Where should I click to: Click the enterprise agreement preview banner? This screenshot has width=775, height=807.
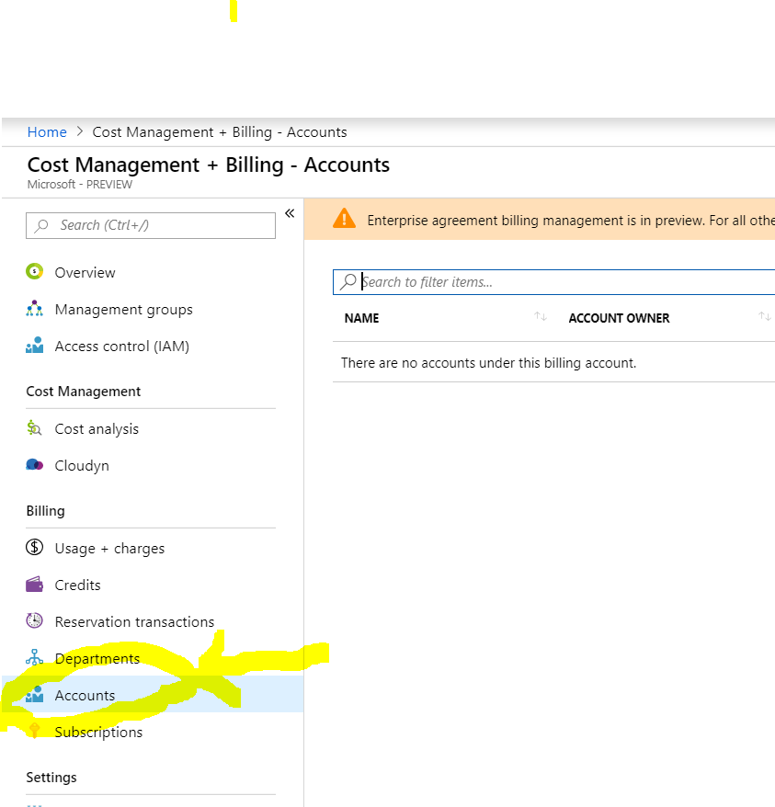[539, 220]
